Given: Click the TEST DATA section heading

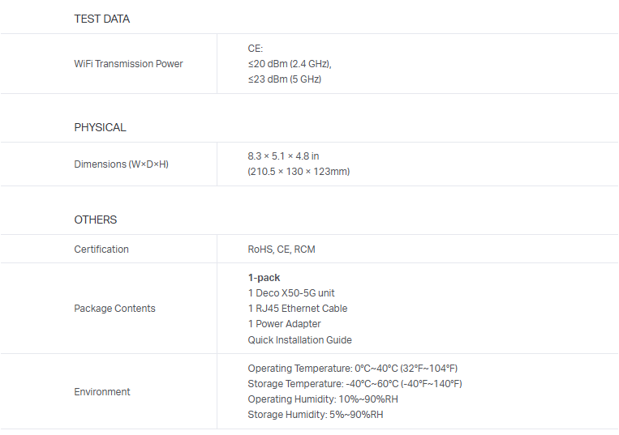Looking at the screenshot, I should tap(101, 19).
